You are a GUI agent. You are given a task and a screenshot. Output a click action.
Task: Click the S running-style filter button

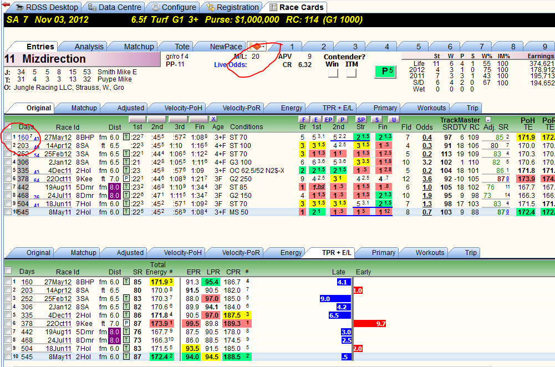(x=377, y=120)
